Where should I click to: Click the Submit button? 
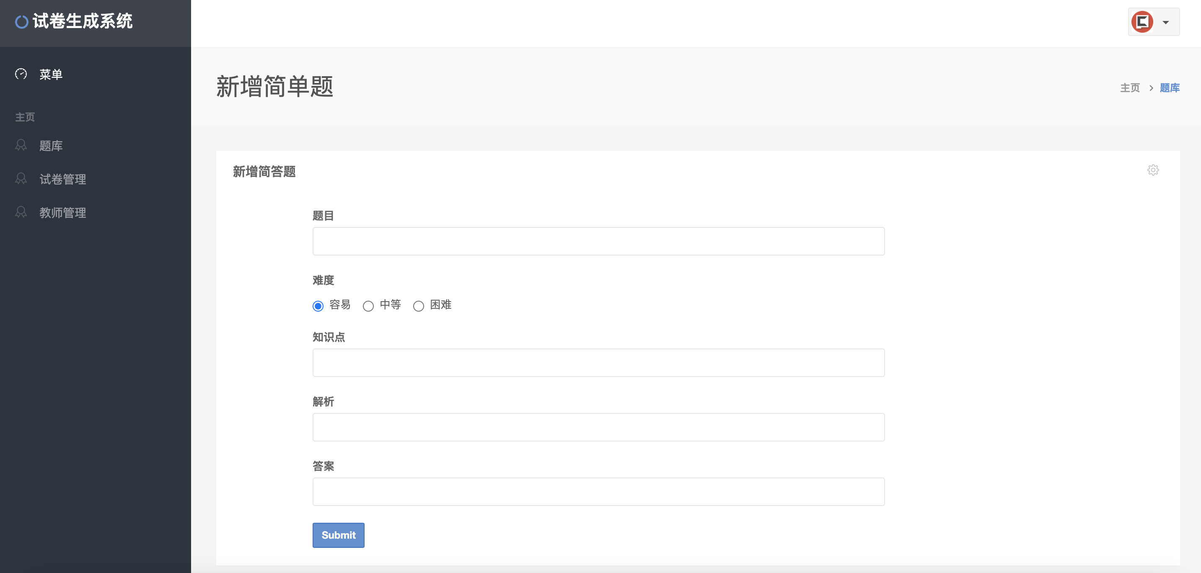(339, 535)
